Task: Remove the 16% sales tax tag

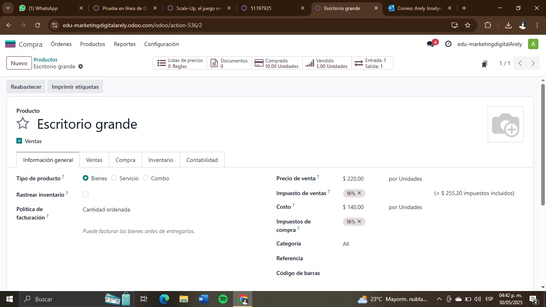Action: click(359, 193)
